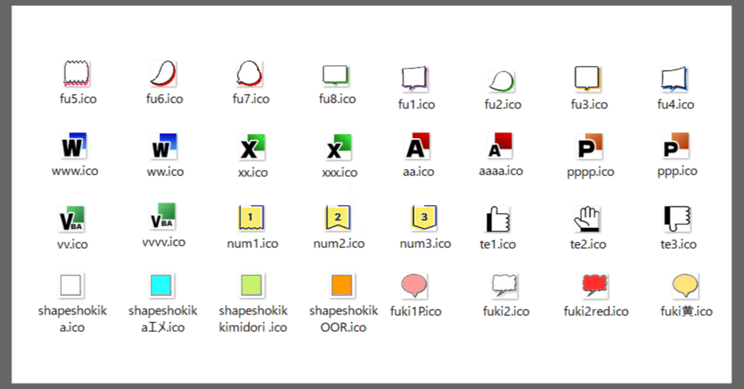This screenshot has width=744, height=389.
Task: Click the yellow fuki黄.ico bubble icon
Action: click(686, 286)
